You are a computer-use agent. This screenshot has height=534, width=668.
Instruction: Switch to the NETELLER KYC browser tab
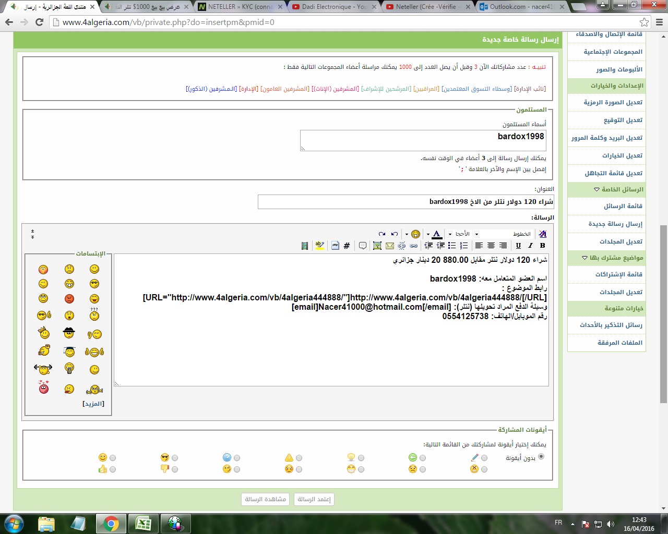241,7
